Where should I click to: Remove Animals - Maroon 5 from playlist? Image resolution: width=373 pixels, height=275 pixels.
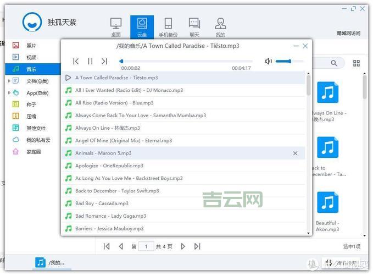(x=296, y=153)
